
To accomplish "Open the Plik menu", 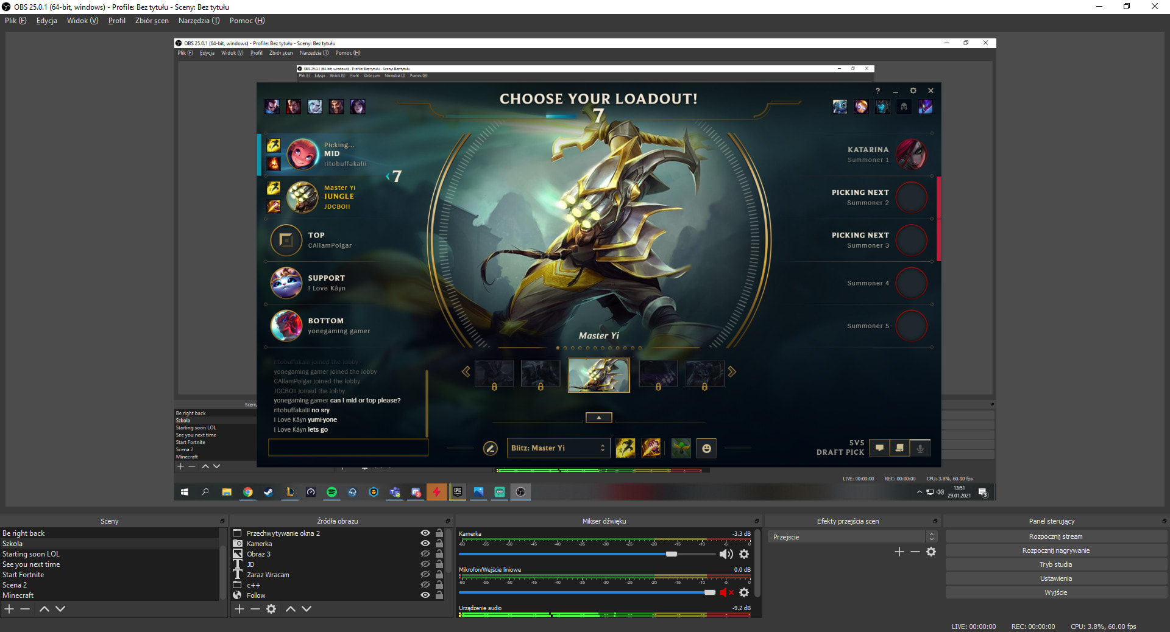I will coord(15,21).
